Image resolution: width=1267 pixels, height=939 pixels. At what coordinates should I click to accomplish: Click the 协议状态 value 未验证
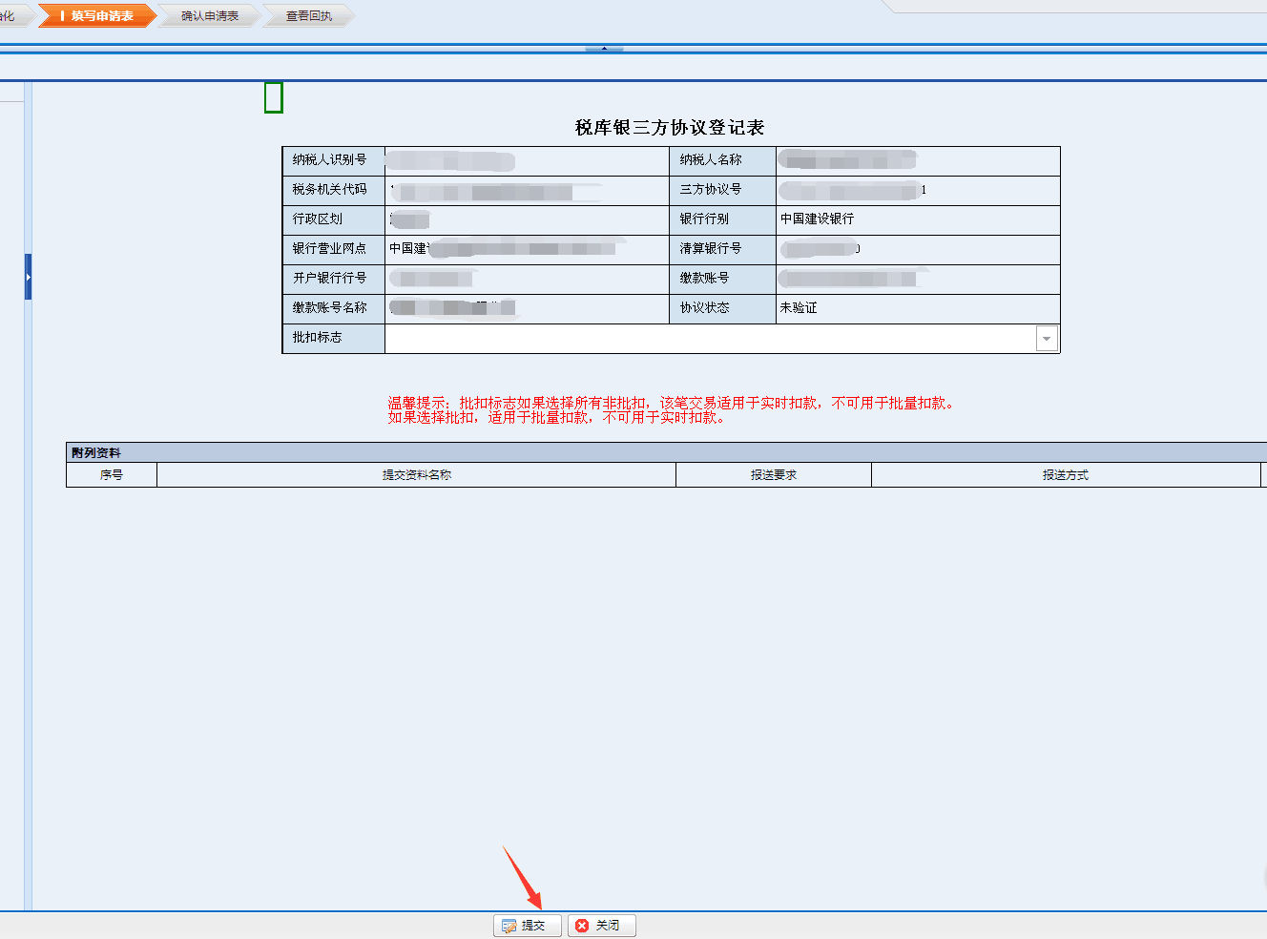[x=799, y=308]
